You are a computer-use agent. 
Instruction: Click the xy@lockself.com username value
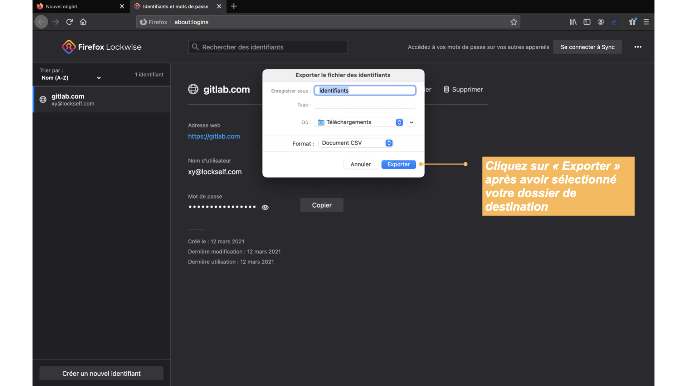[215, 172]
